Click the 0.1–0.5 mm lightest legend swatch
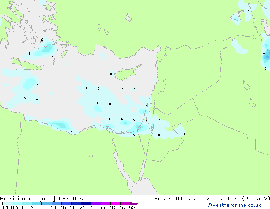 point(7,203)
